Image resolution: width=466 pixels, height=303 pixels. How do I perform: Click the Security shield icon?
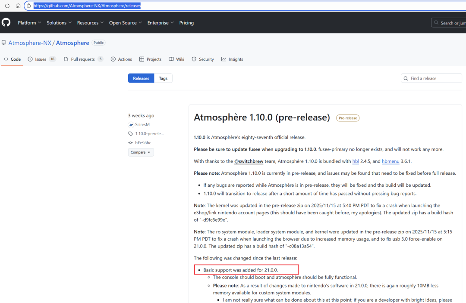tap(194, 59)
